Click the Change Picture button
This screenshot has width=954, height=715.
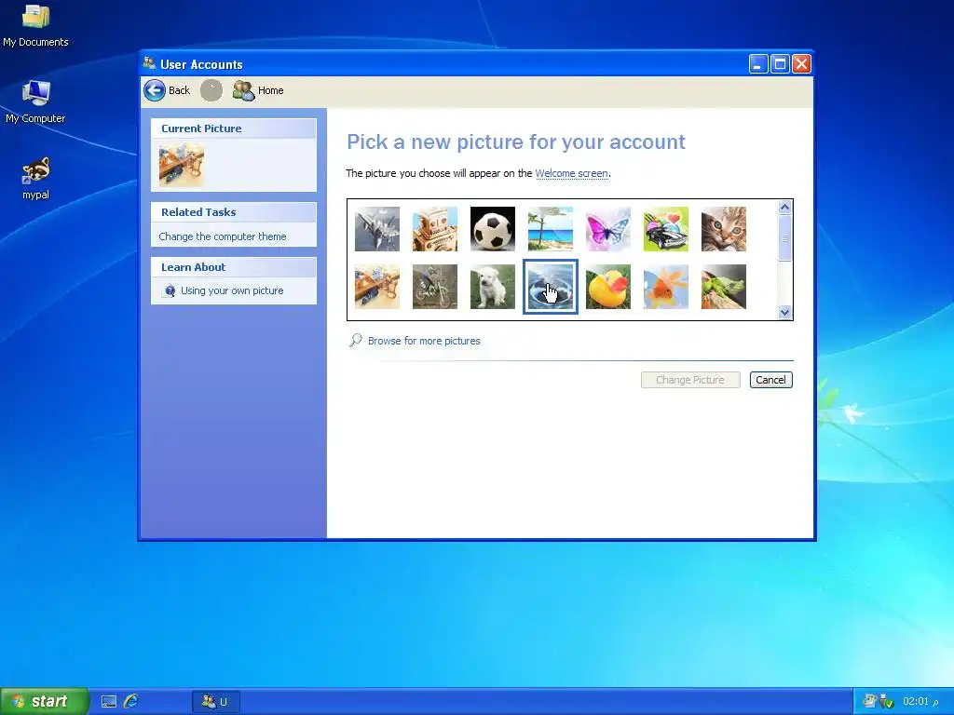(690, 380)
